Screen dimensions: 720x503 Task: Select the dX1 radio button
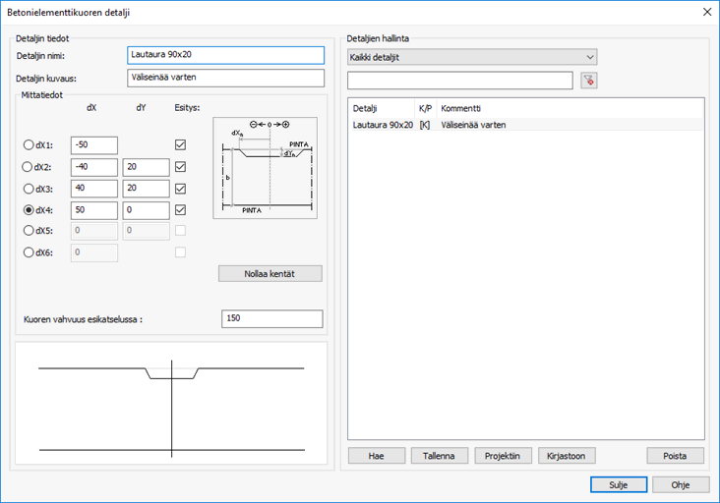click(29, 145)
